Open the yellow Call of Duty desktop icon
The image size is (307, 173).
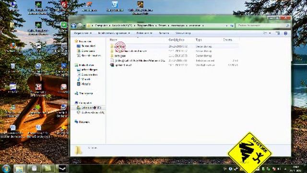pyautogui.click(x=140, y=8)
